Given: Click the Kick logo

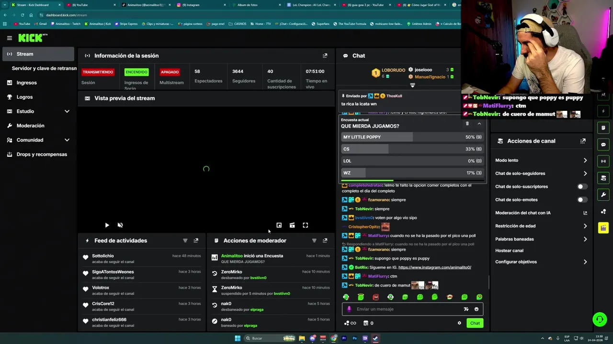Looking at the screenshot, I should 32,38.
